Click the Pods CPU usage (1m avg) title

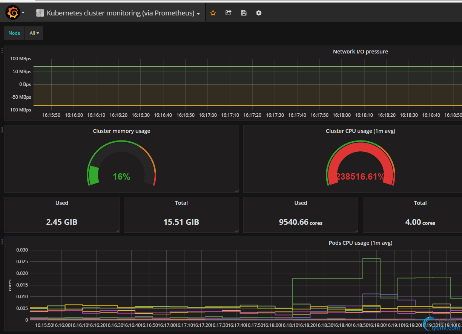[x=360, y=243]
